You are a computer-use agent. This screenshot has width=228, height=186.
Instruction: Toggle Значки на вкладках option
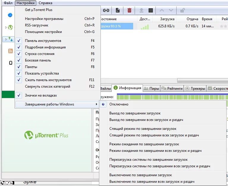58,95
